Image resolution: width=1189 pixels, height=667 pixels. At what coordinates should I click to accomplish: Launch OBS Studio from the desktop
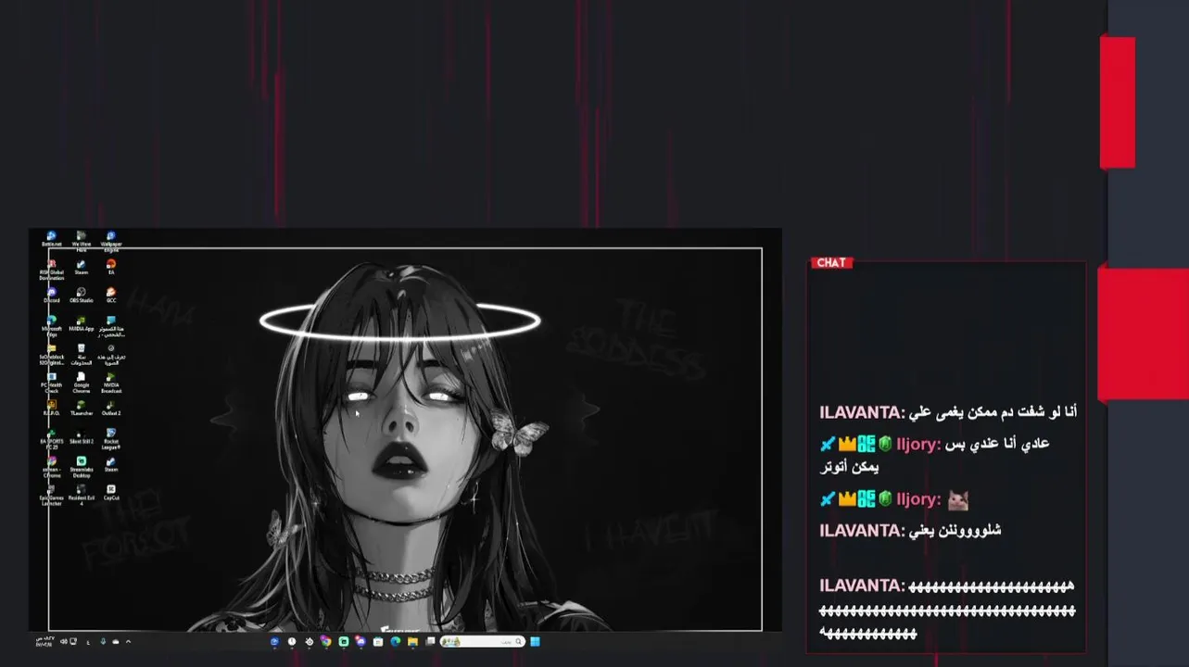[x=81, y=296]
